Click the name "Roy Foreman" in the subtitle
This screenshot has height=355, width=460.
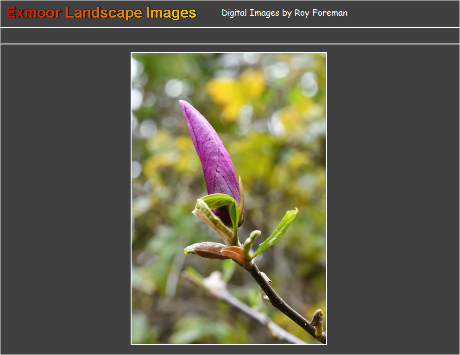[x=321, y=13]
